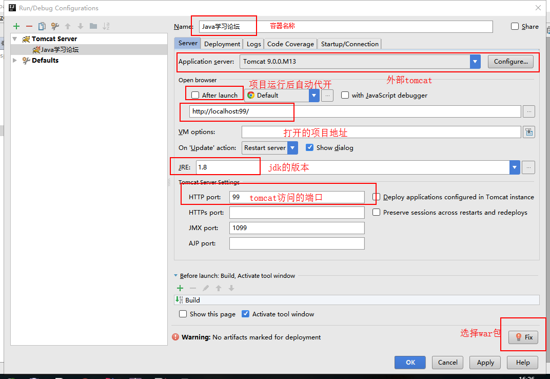The image size is (550, 379).
Task: Confirm with the OK button
Action: pos(410,363)
